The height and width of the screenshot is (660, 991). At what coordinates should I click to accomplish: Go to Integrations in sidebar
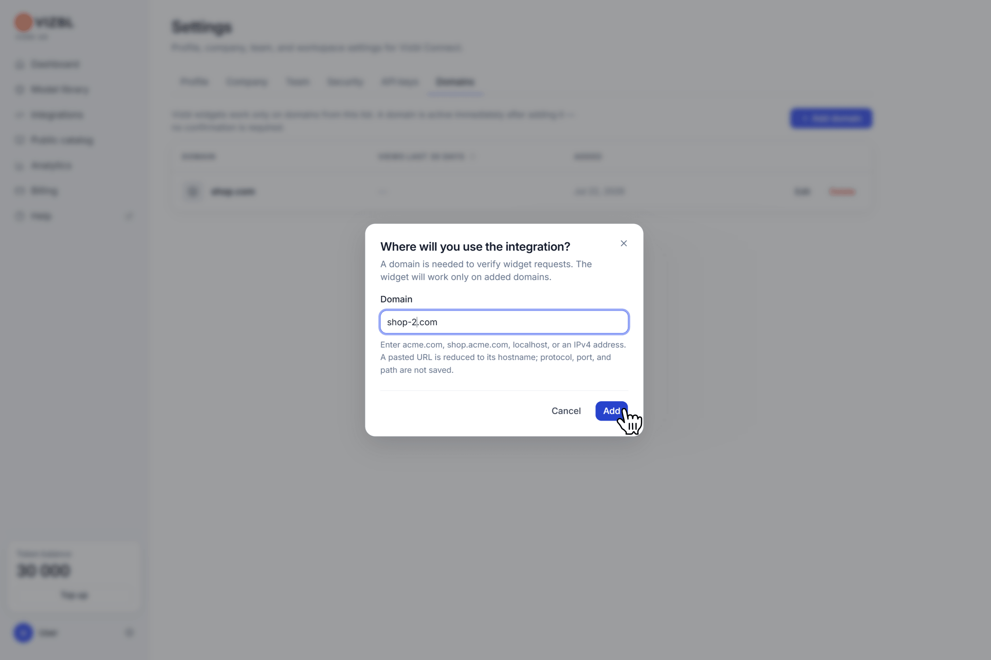tap(57, 115)
